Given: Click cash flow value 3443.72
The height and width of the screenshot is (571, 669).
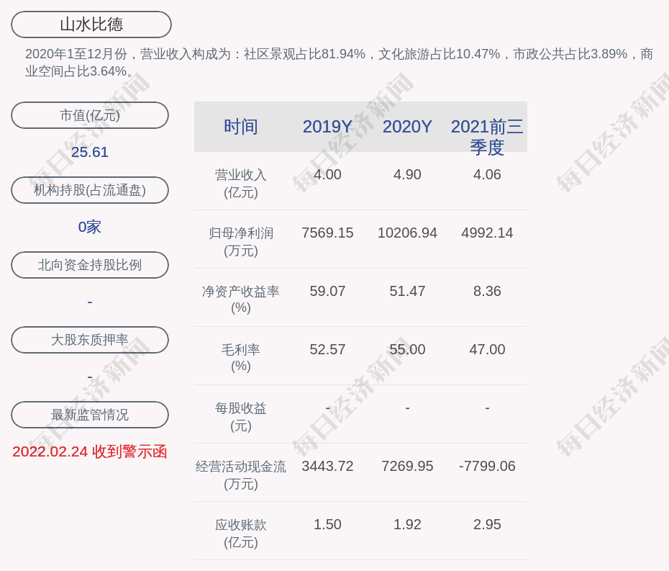Looking at the screenshot, I should click(x=327, y=466).
